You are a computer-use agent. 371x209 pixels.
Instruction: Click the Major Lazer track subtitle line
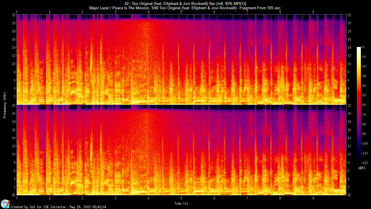[x=185, y=8]
